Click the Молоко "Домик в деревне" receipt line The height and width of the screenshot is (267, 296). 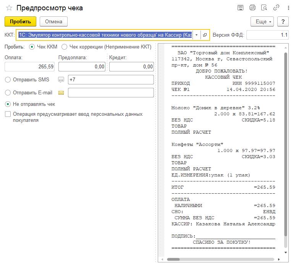215,108
